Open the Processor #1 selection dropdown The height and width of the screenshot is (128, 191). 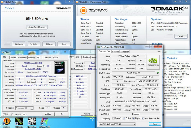point(24,108)
